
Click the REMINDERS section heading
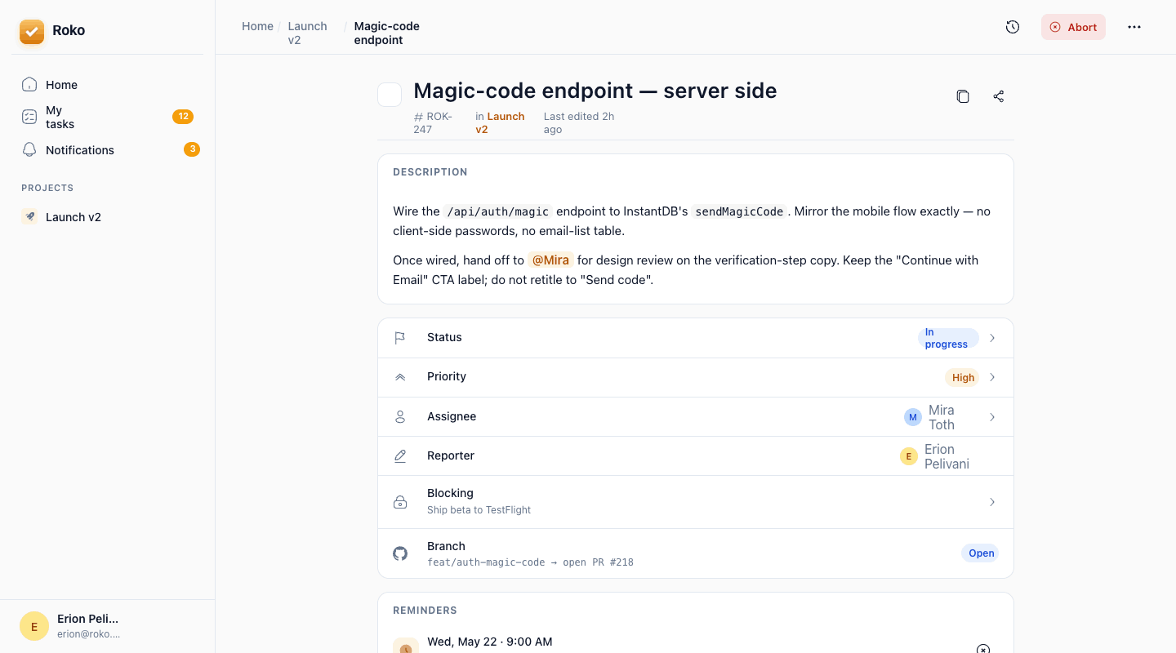tap(425, 611)
